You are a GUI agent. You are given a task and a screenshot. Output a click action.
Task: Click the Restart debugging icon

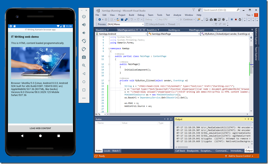point(240,19)
